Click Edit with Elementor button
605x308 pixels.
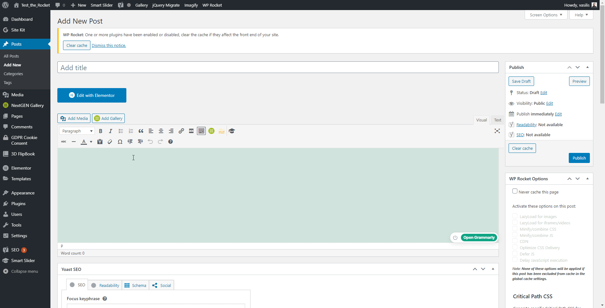pos(92,95)
